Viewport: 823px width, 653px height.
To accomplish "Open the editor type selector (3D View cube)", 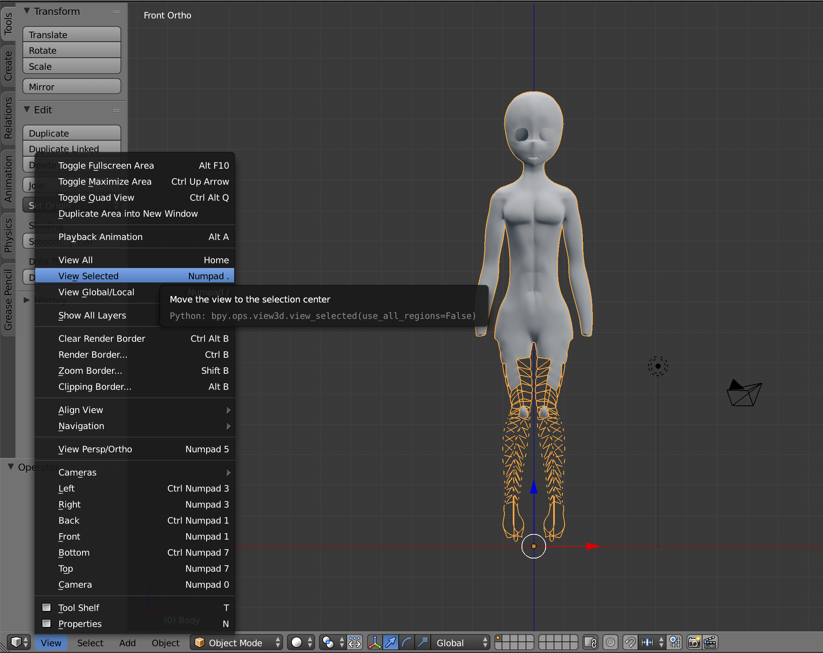I will 19,642.
